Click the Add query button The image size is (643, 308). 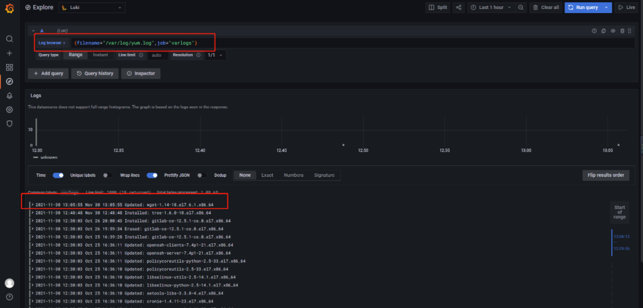[48, 73]
